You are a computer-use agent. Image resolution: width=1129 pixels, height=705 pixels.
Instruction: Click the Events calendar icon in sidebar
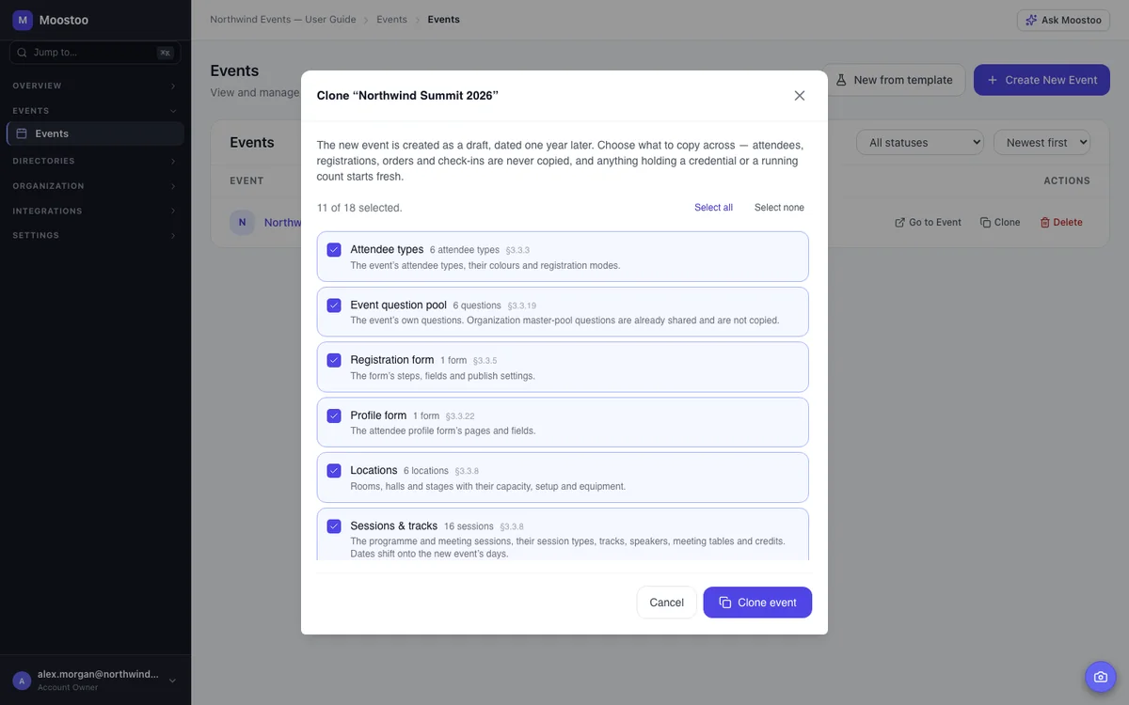(22, 133)
